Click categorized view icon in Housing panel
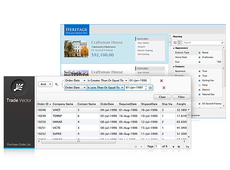Viewport: 230px width, 170px height. [x=180, y=42]
